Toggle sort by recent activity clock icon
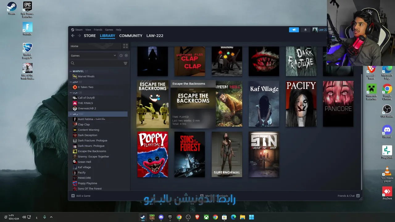This screenshot has height=222, width=395. click(x=121, y=55)
